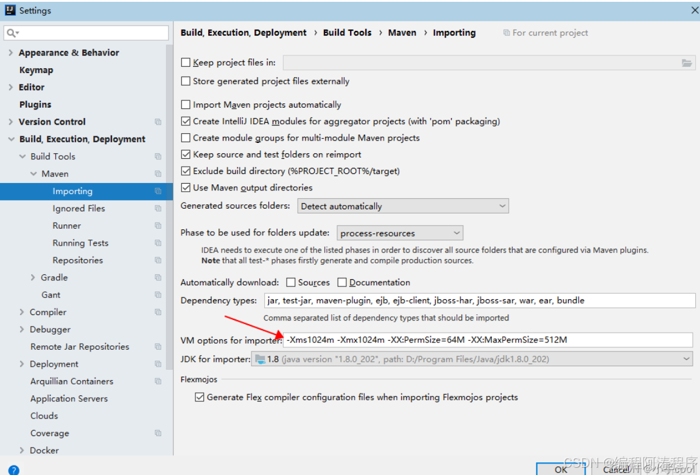
Task: Toggle Use Maven output directories
Action: (x=186, y=187)
